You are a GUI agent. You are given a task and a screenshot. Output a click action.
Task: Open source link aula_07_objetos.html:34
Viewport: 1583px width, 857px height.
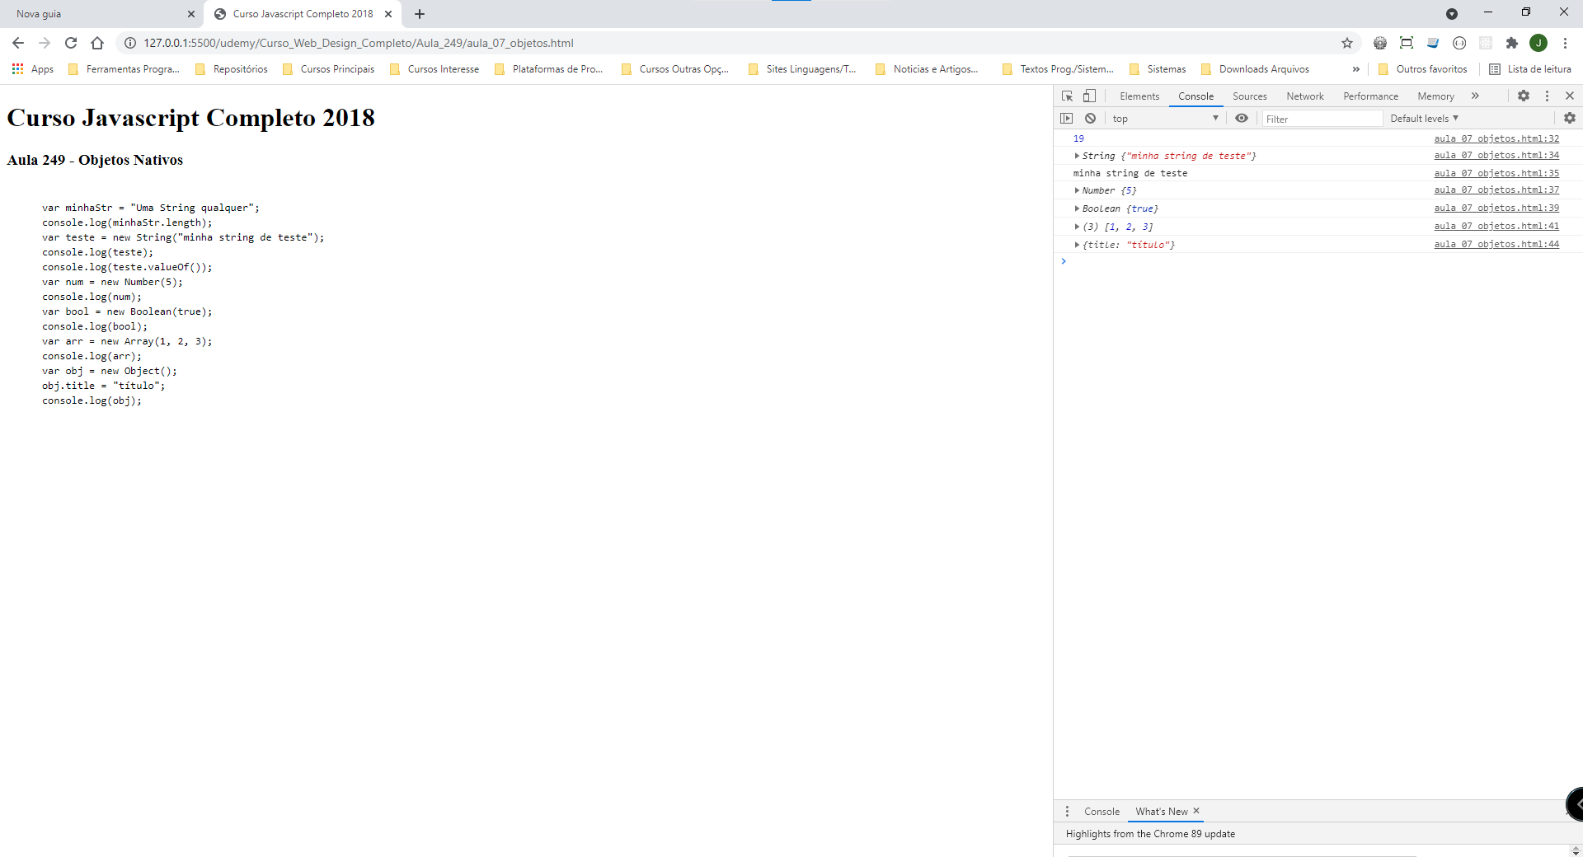[x=1496, y=155]
